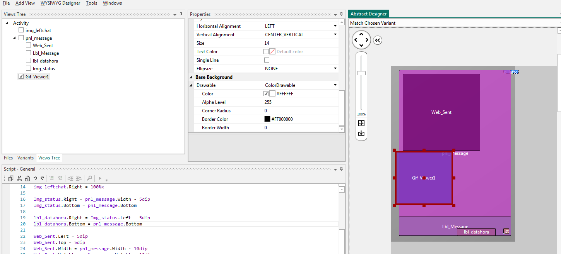
Task: Collapse the Drawable property group
Action: coord(191,85)
